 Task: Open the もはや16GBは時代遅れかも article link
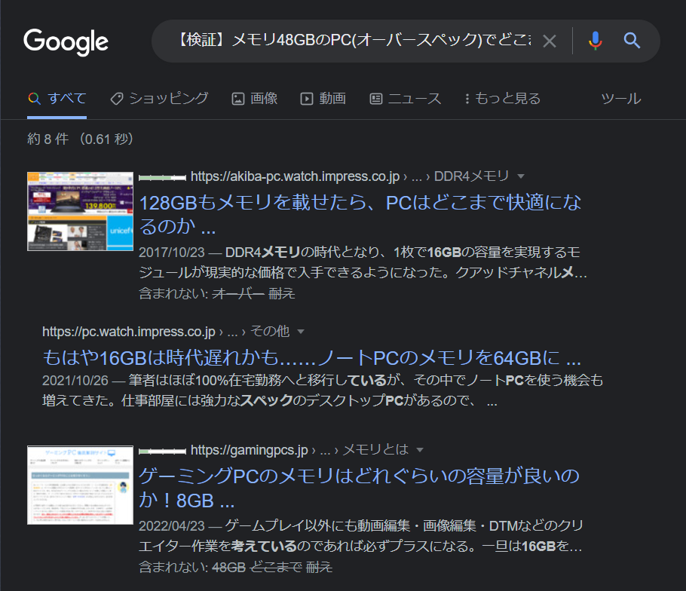tap(311, 357)
